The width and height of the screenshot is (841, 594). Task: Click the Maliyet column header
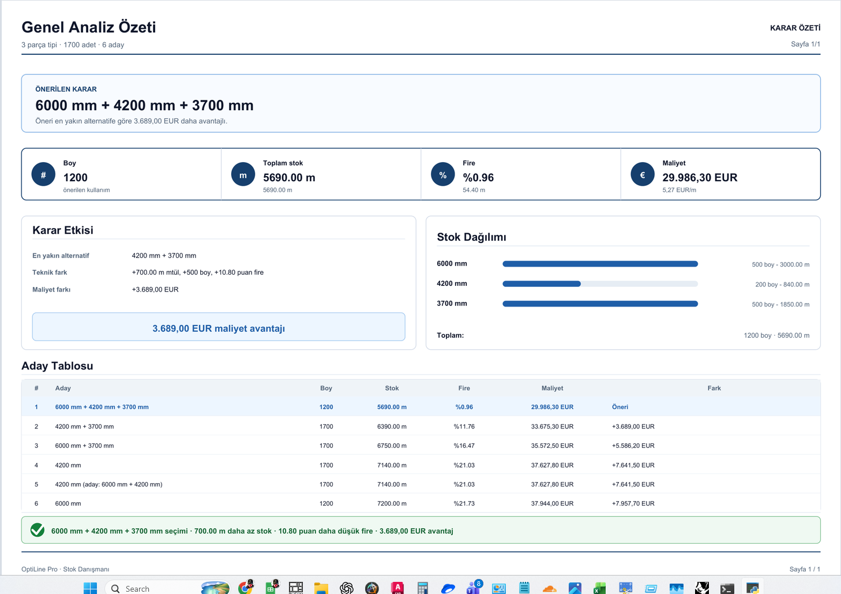click(x=552, y=388)
